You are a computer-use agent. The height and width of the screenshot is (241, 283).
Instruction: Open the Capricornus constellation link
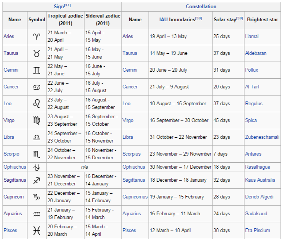135,197
